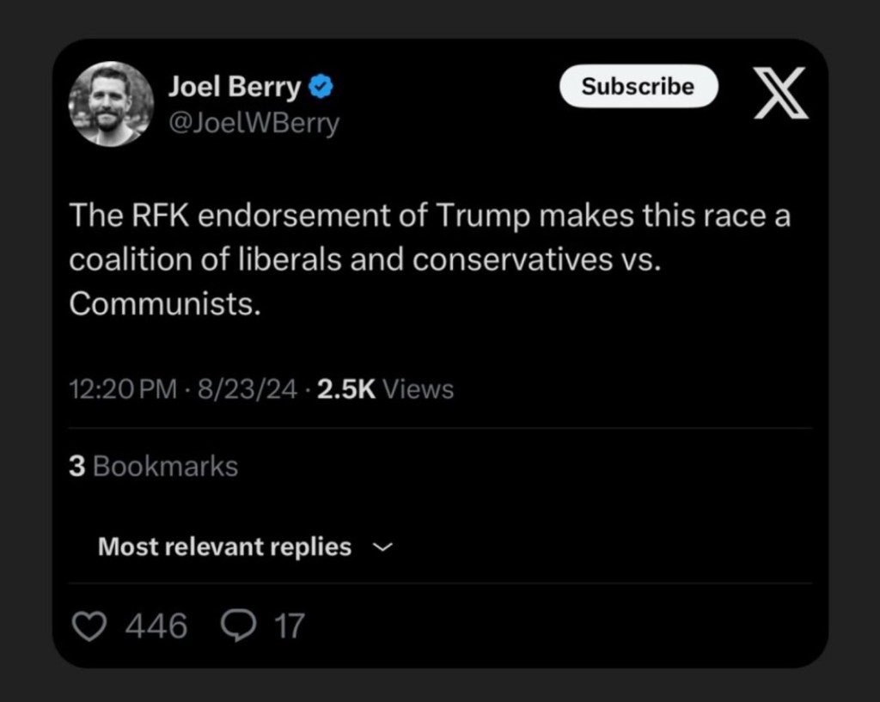Expand the Most relevant replies chevron
This screenshot has height=702, width=880.
384,547
